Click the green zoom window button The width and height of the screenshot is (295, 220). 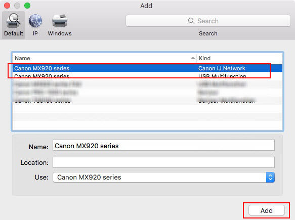(x=27, y=6)
